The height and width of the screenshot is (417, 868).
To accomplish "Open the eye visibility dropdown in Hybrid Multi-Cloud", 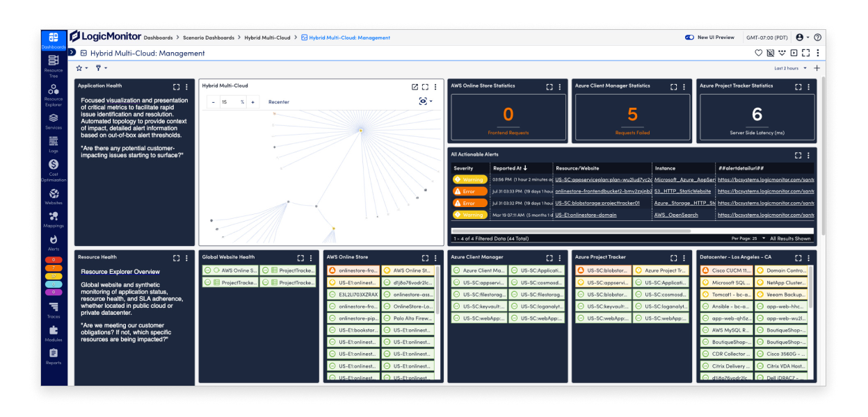I will point(424,101).
